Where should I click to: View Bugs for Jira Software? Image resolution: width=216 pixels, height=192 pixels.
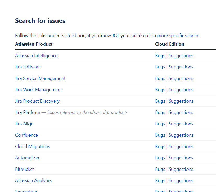tap(160, 67)
